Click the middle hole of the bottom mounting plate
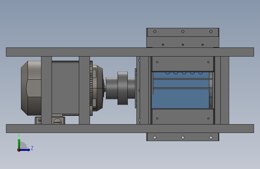The width and height of the screenshot is (260, 169). click(183, 137)
